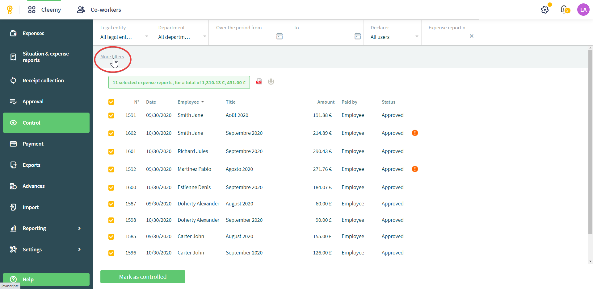
Task: Click the Settings tools icon in sidebar
Action: click(13, 250)
